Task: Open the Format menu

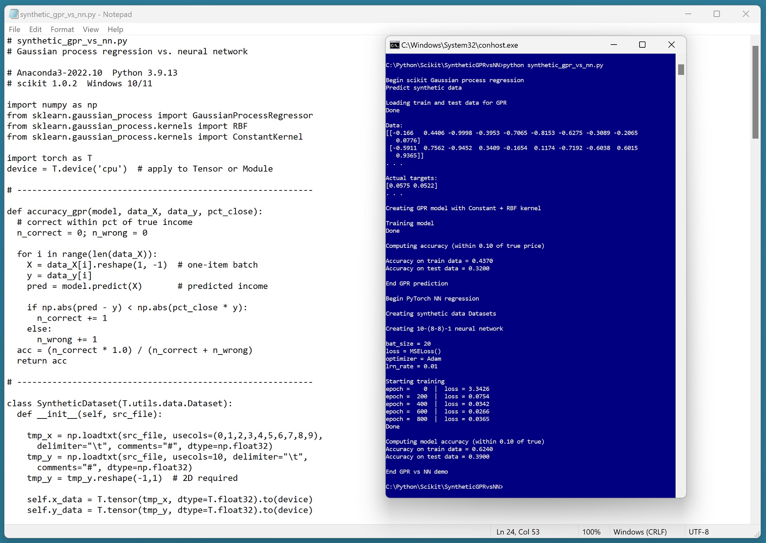Action: [62, 29]
